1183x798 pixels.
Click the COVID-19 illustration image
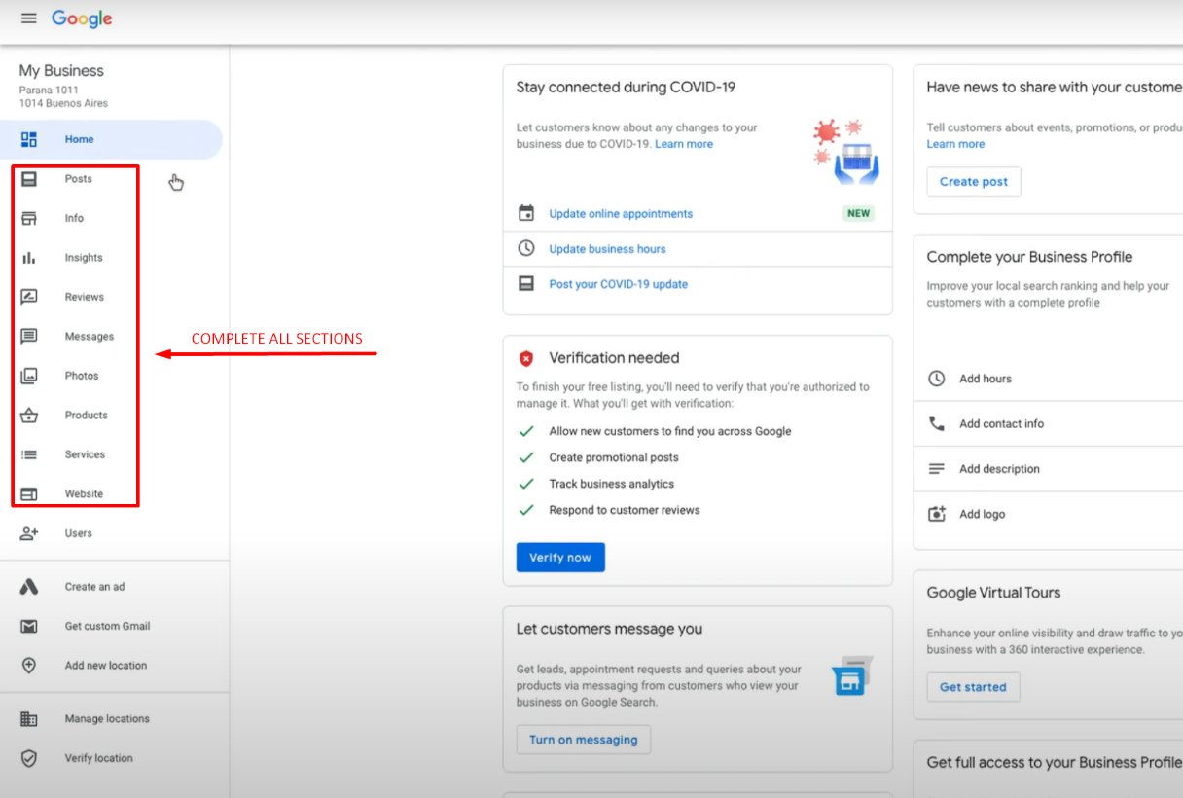pyautogui.click(x=846, y=152)
